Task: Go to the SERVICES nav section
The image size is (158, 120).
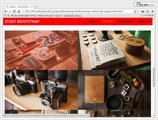Action: [108, 21]
